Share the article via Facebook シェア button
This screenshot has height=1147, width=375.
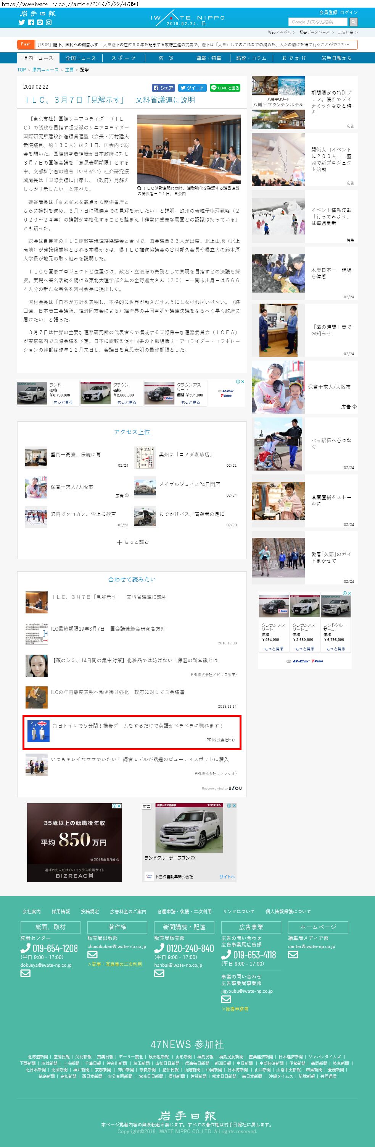pos(163,88)
